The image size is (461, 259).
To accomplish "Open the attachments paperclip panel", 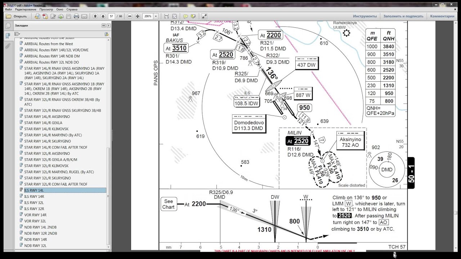I will (x=8, y=46).
